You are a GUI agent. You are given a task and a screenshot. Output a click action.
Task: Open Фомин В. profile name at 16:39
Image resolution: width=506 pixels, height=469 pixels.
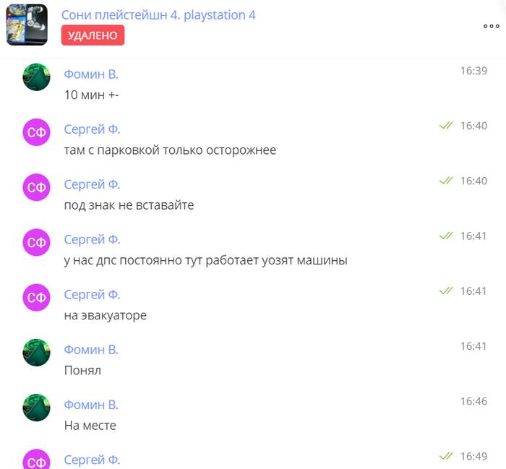(x=91, y=74)
